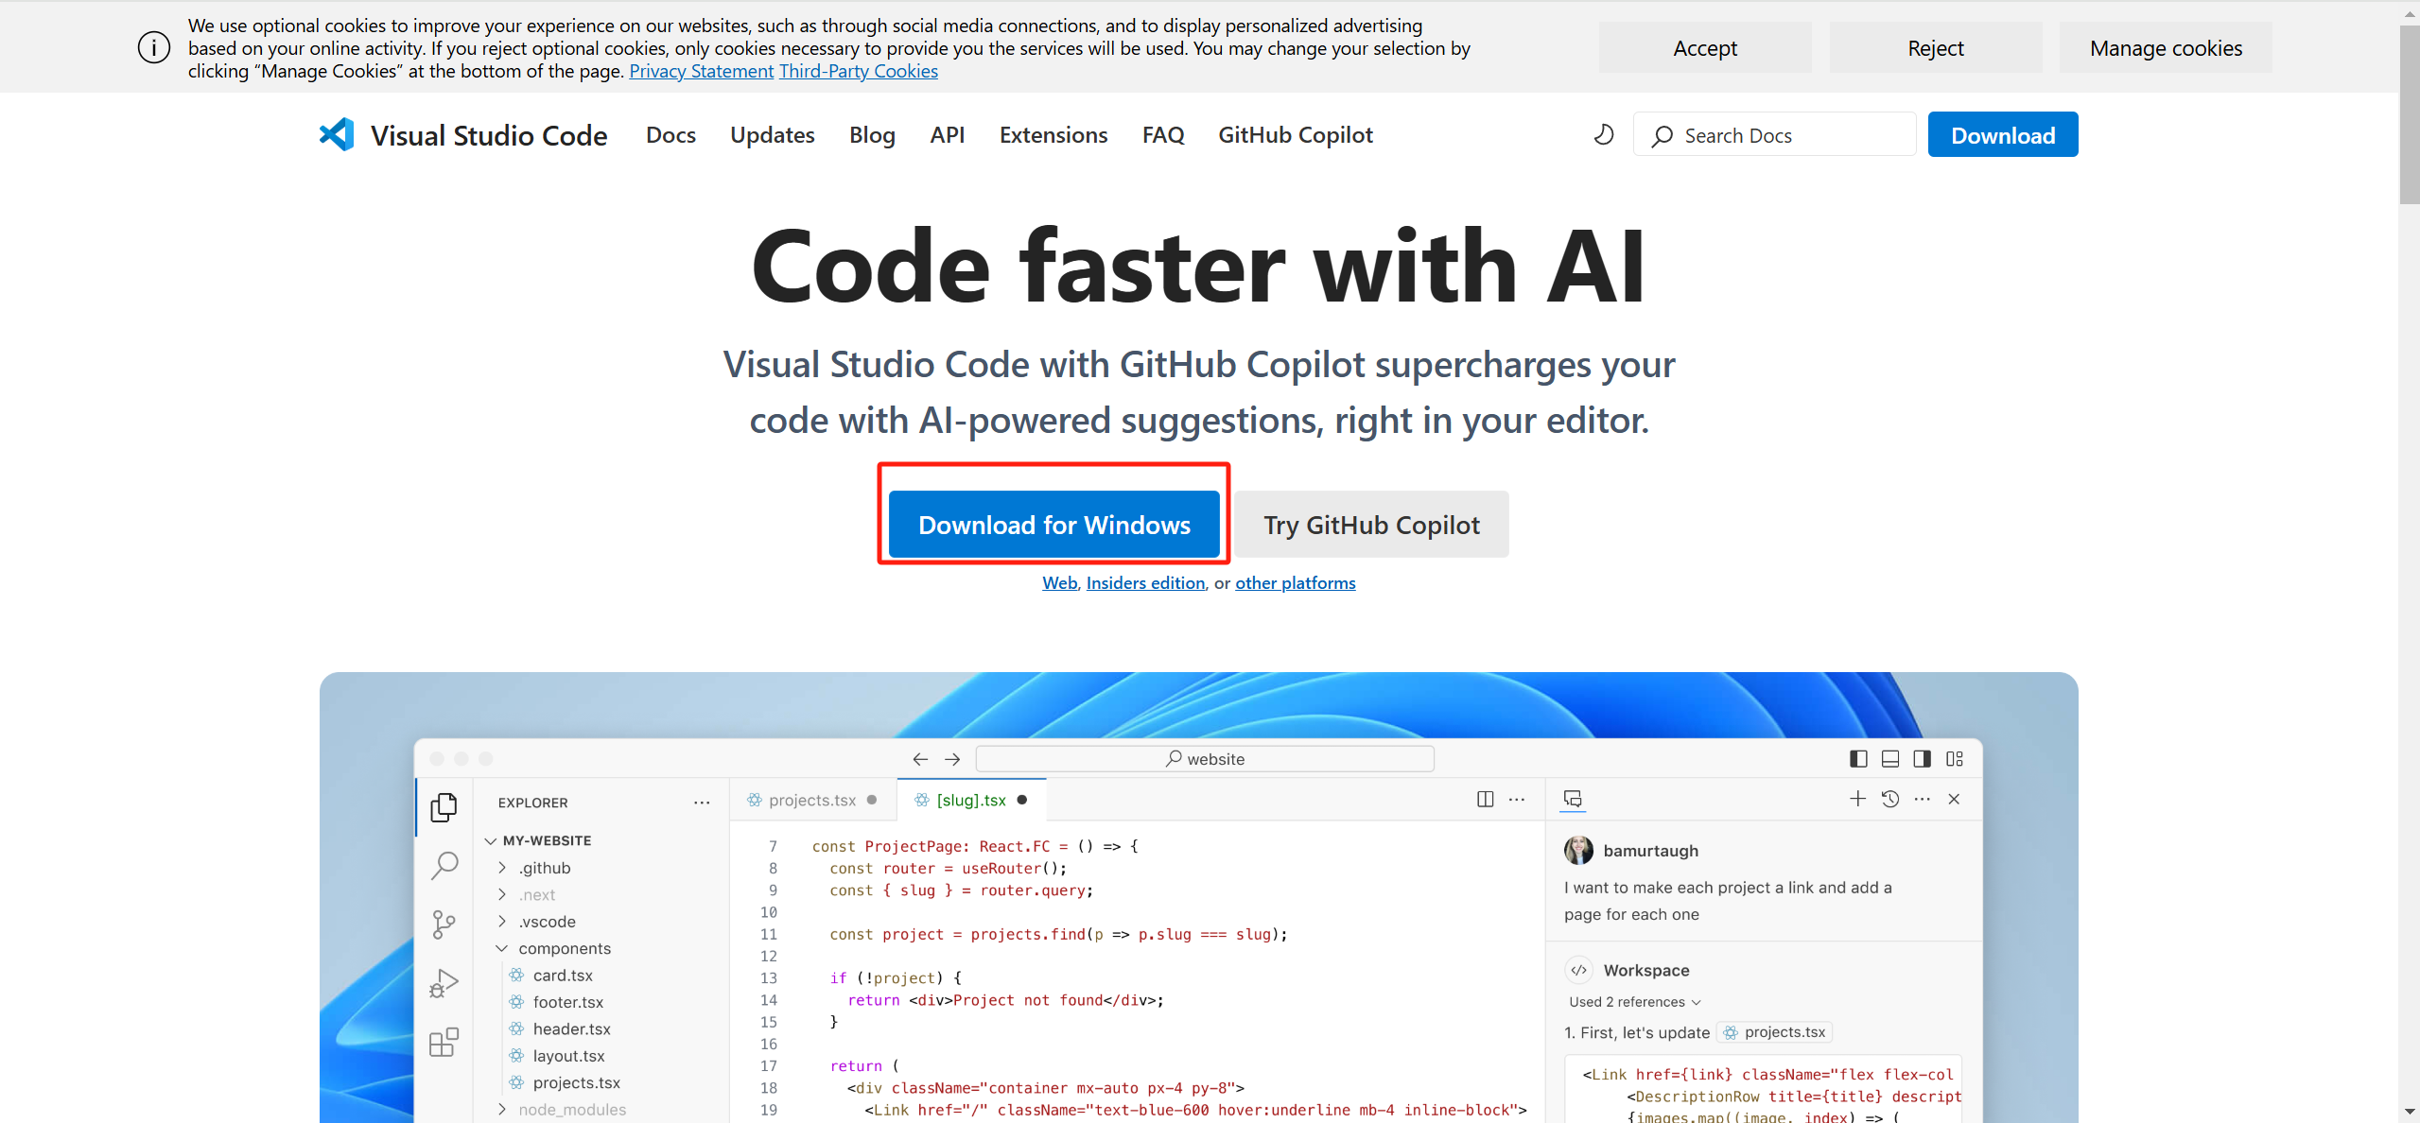Click the React icon on [slug].tsx tab
The width and height of the screenshot is (2420, 1123).
[922, 800]
